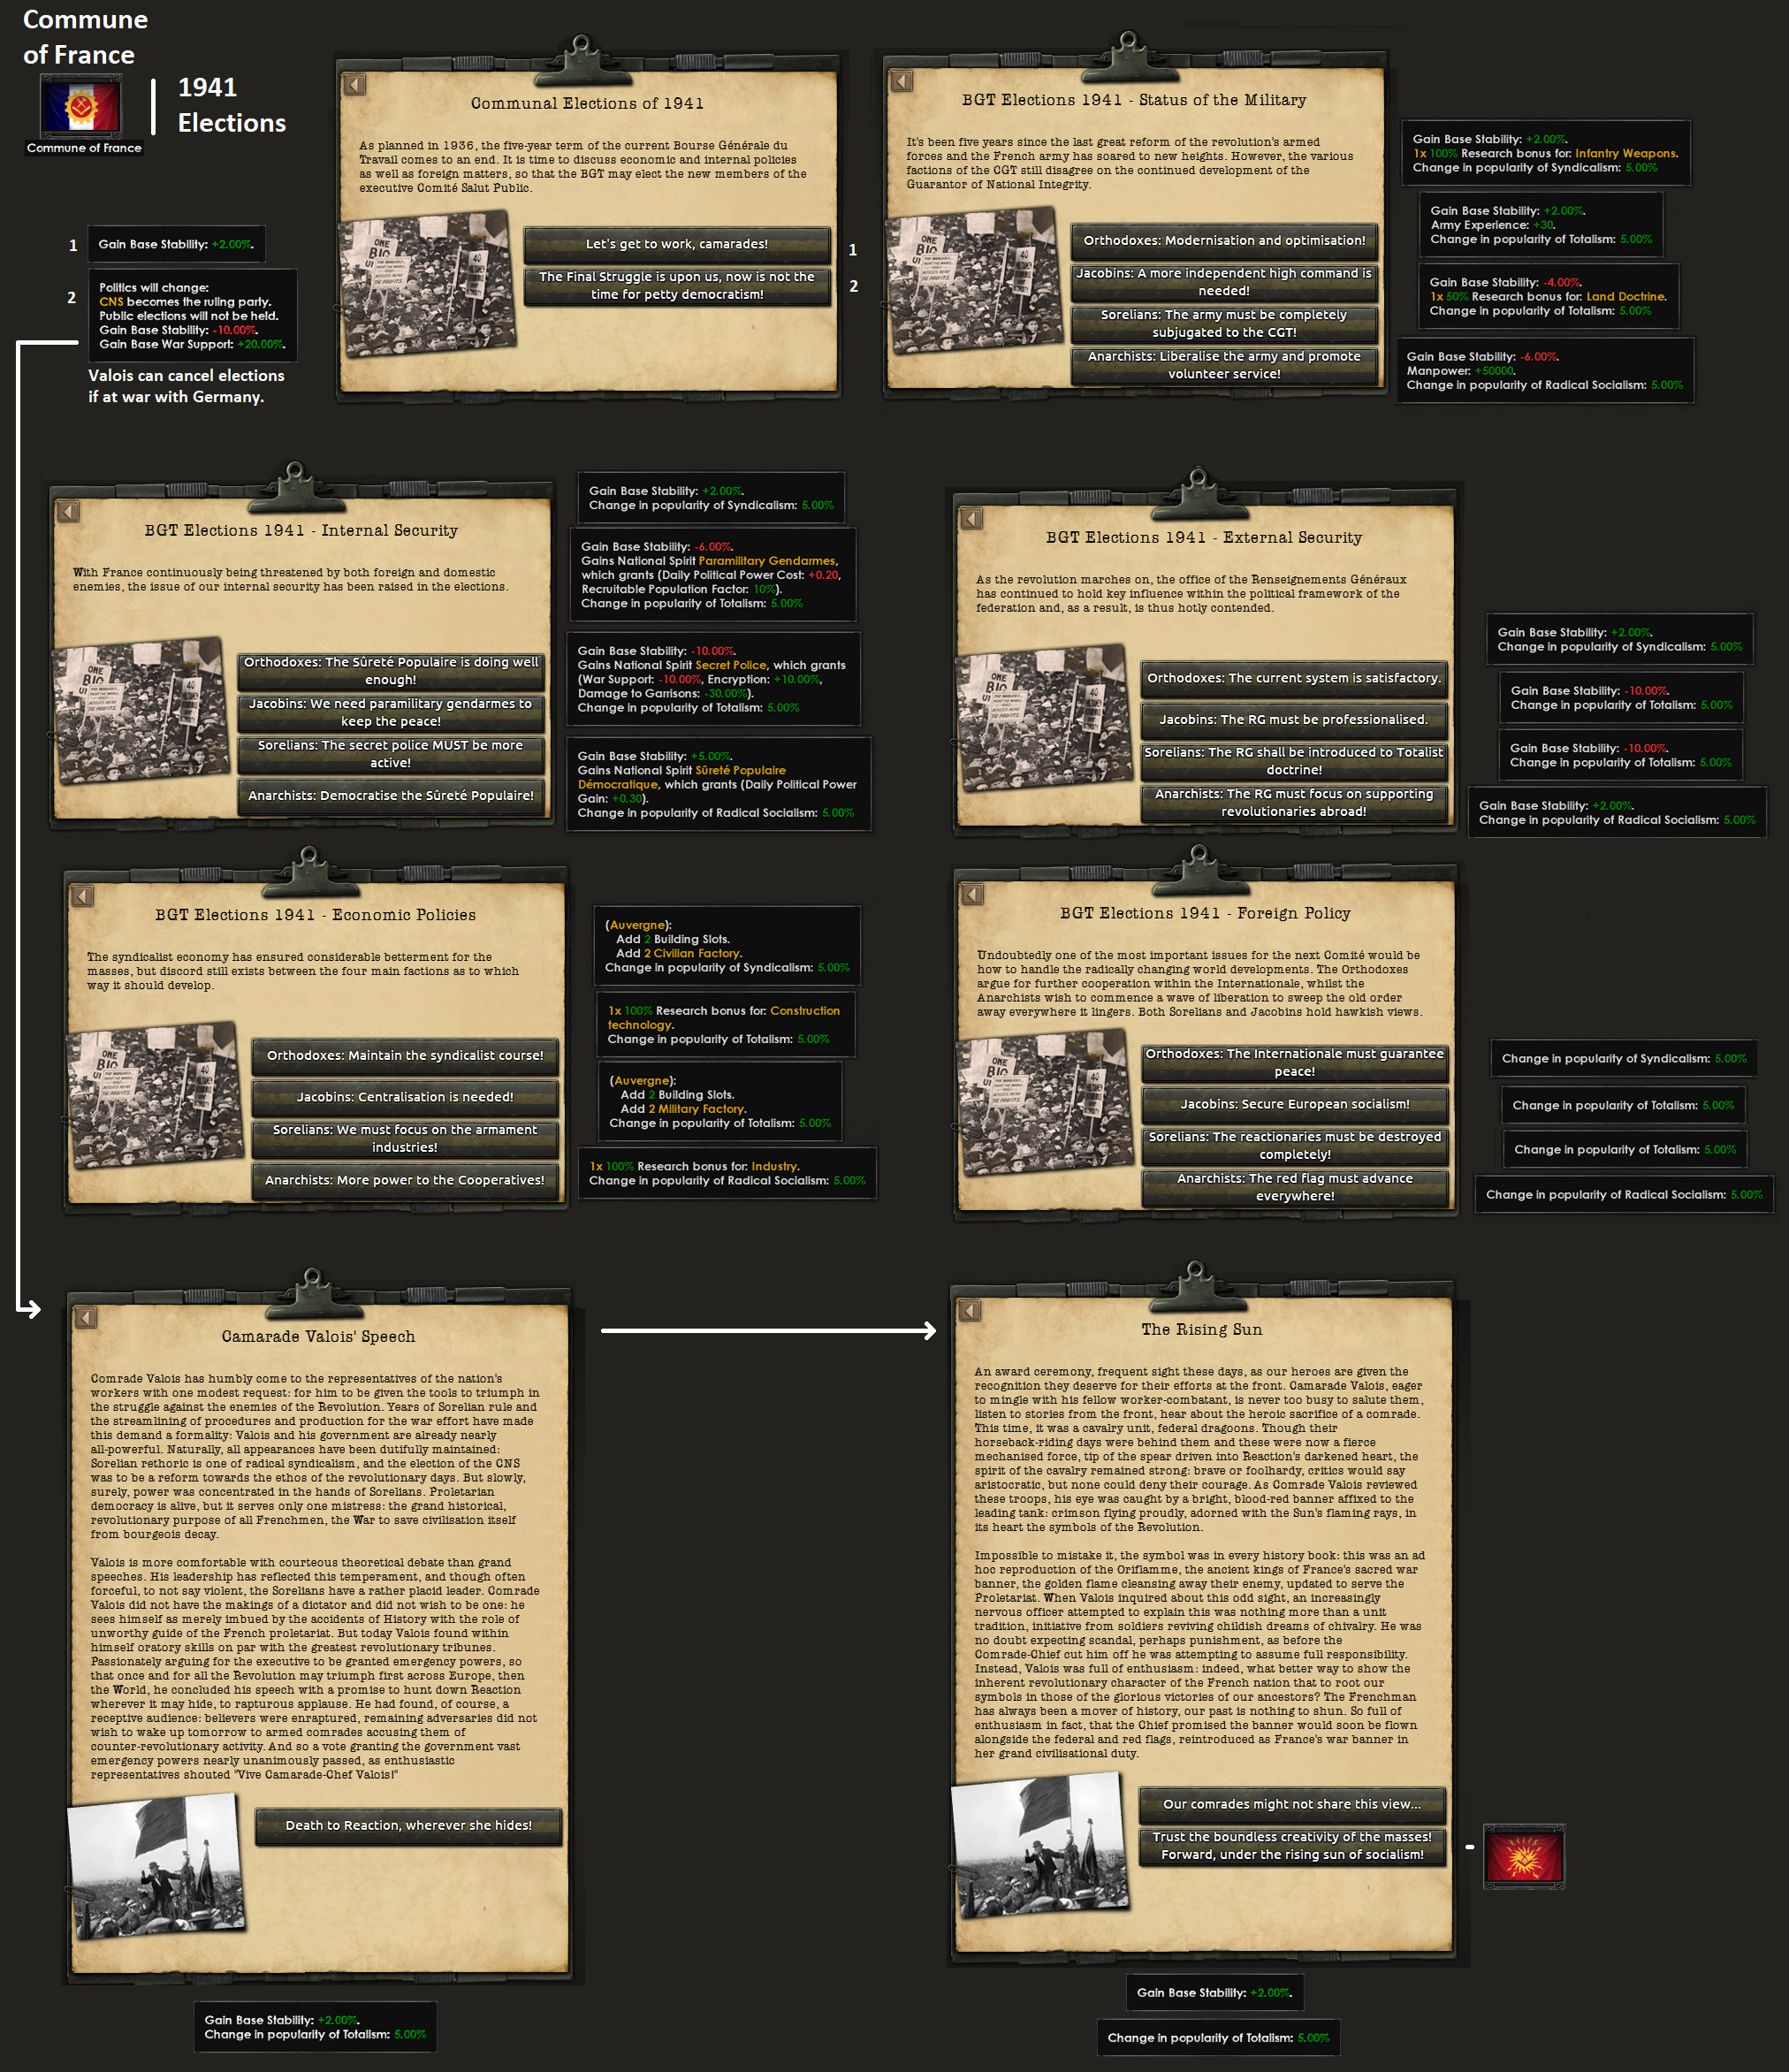Choose "Anarchists: Democratise the Sûreté Populaire!" option
The width and height of the screenshot is (1789, 2072).
tap(390, 796)
